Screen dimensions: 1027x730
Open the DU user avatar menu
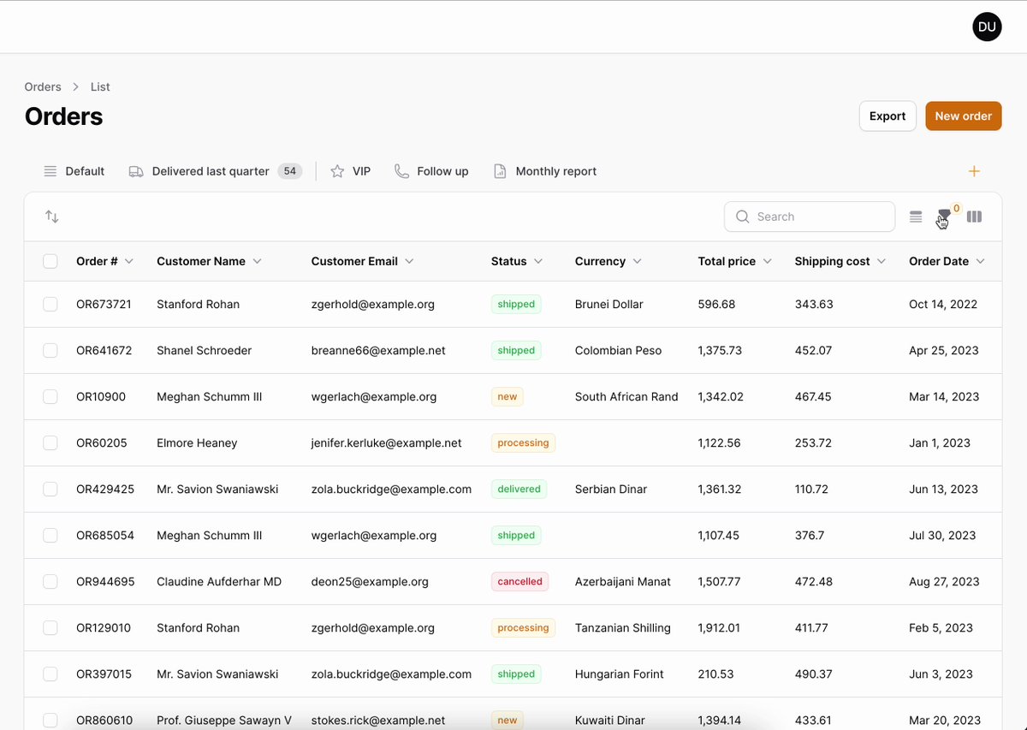point(987,27)
